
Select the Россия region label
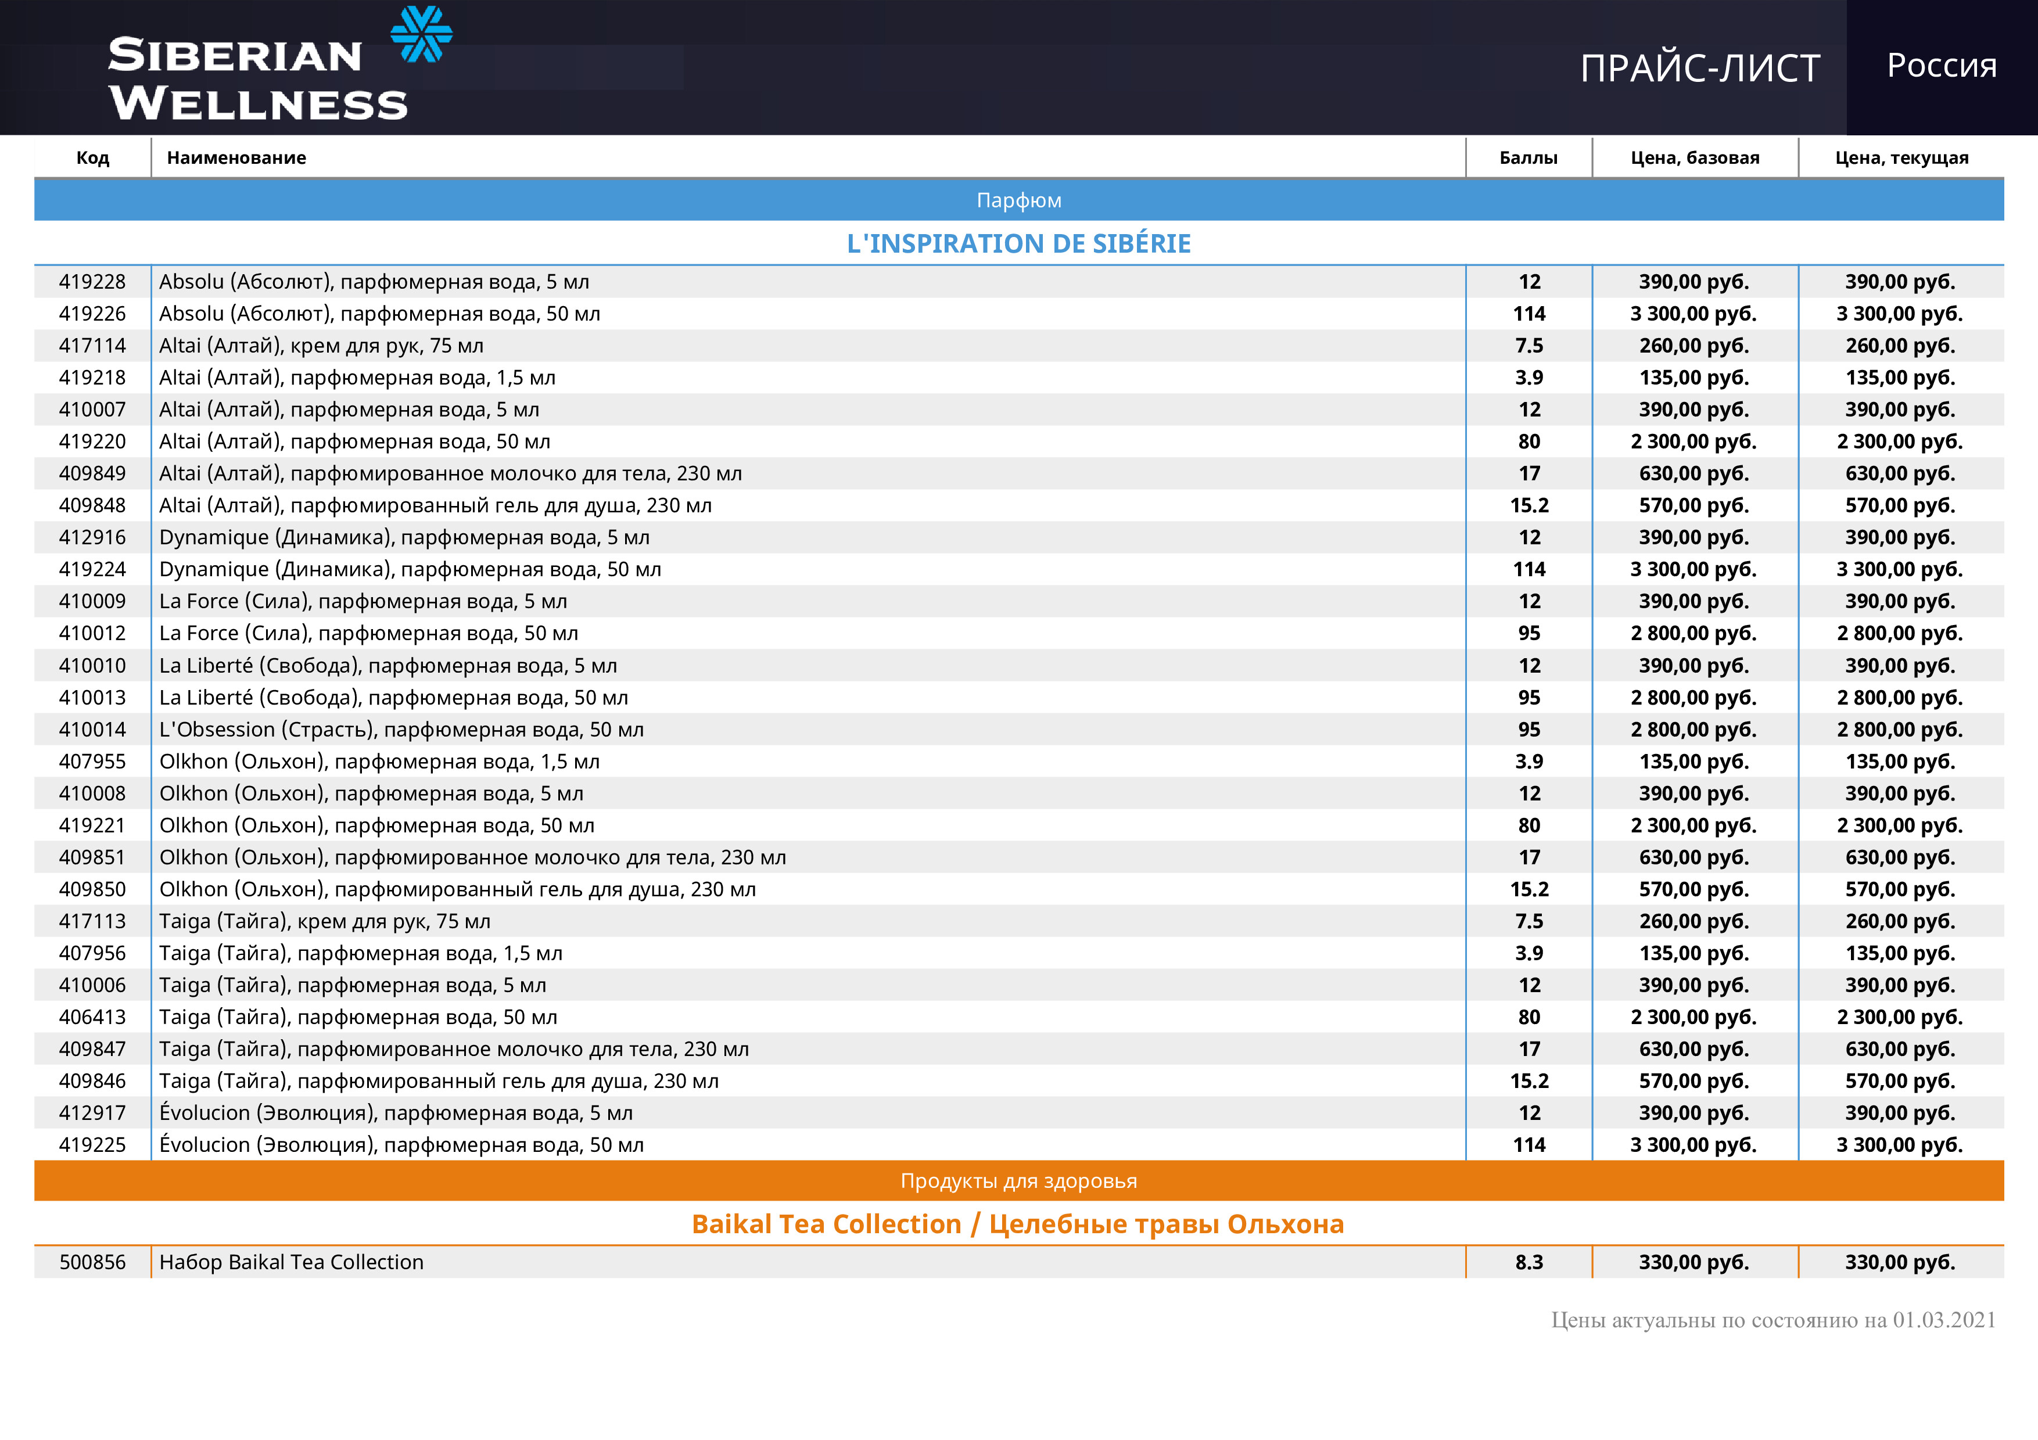pyautogui.click(x=1941, y=65)
